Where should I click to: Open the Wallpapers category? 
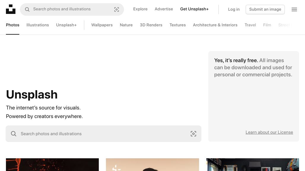[x=102, y=25]
